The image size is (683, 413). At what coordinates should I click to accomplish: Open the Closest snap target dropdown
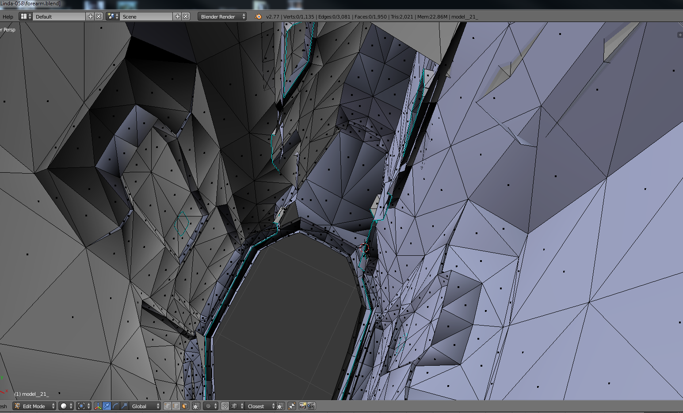point(261,406)
